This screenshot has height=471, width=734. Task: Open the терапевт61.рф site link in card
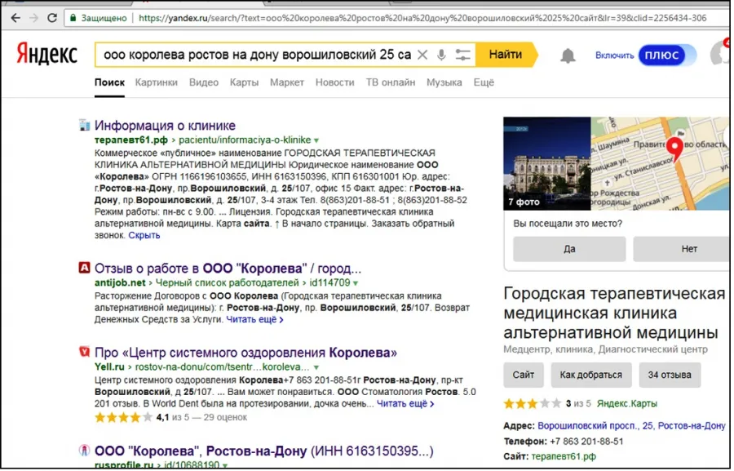[564, 456]
